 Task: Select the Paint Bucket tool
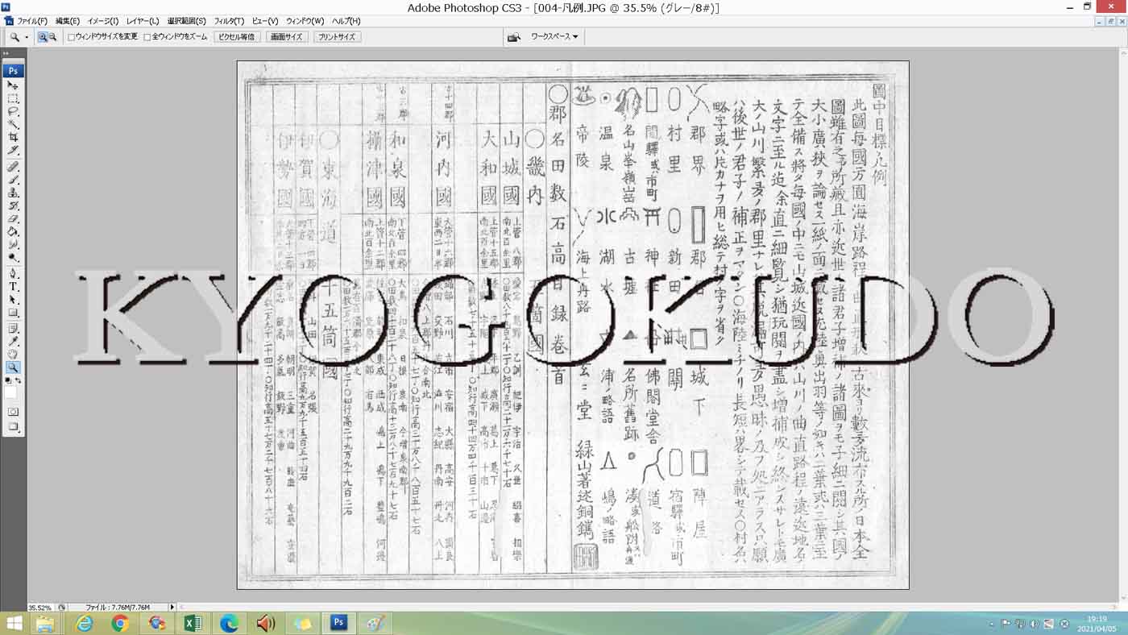(x=13, y=232)
